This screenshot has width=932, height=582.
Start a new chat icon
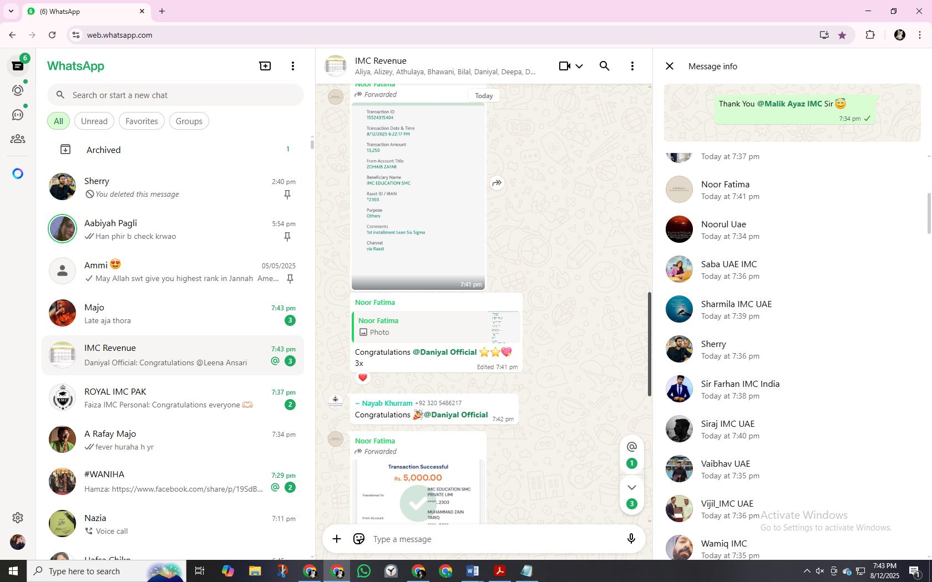click(265, 66)
